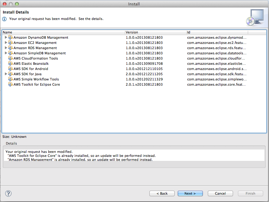The width and height of the screenshot is (269, 202).
Task: Click the AWS Toolkit for Eclipse Core icon
Action: (x=10, y=84)
